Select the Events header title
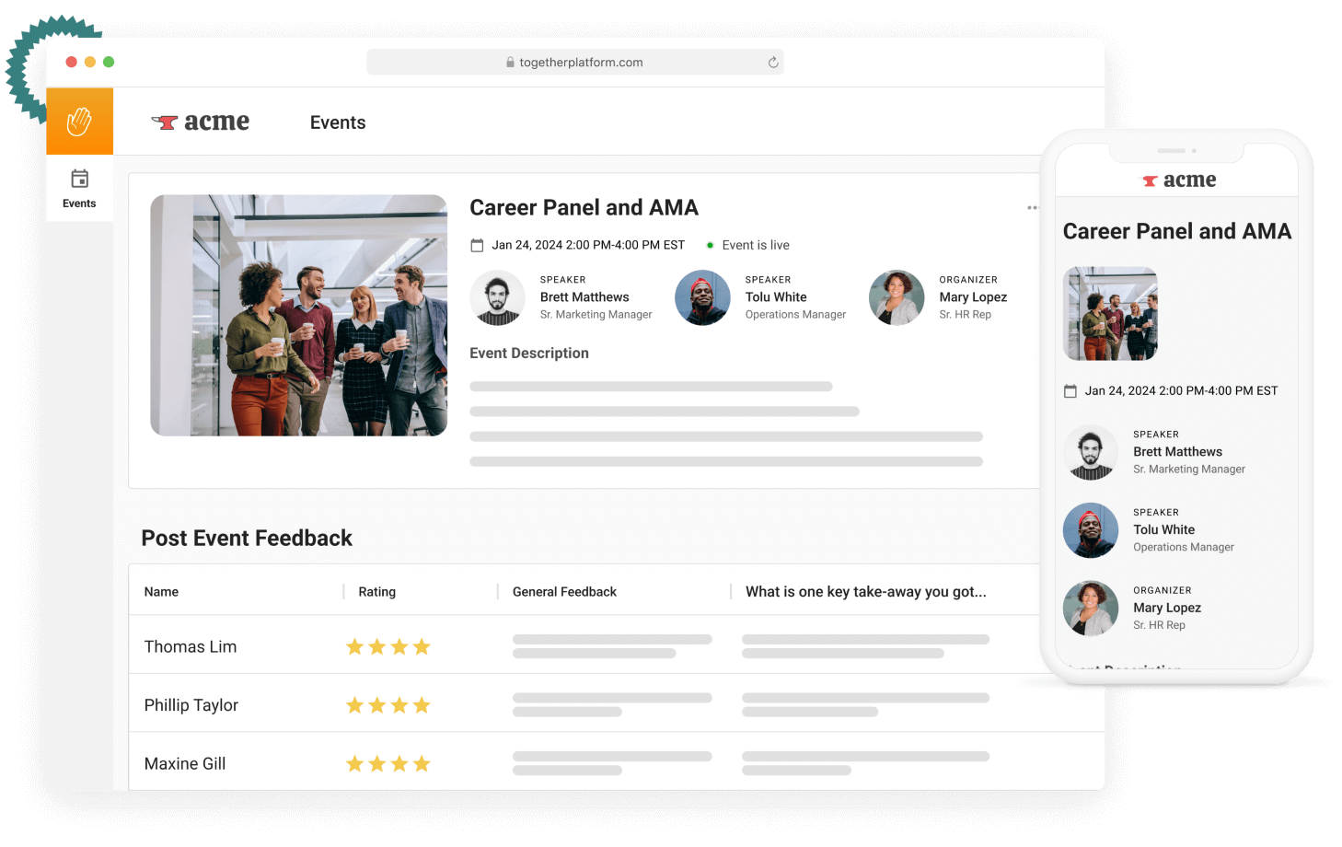Screen dimensions: 1342x847 [338, 122]
